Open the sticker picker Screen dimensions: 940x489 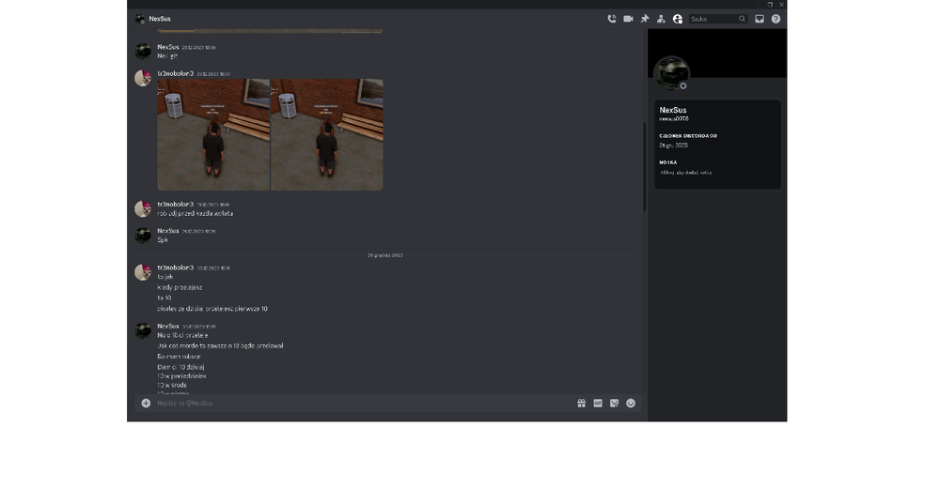(x=615, y=403)
